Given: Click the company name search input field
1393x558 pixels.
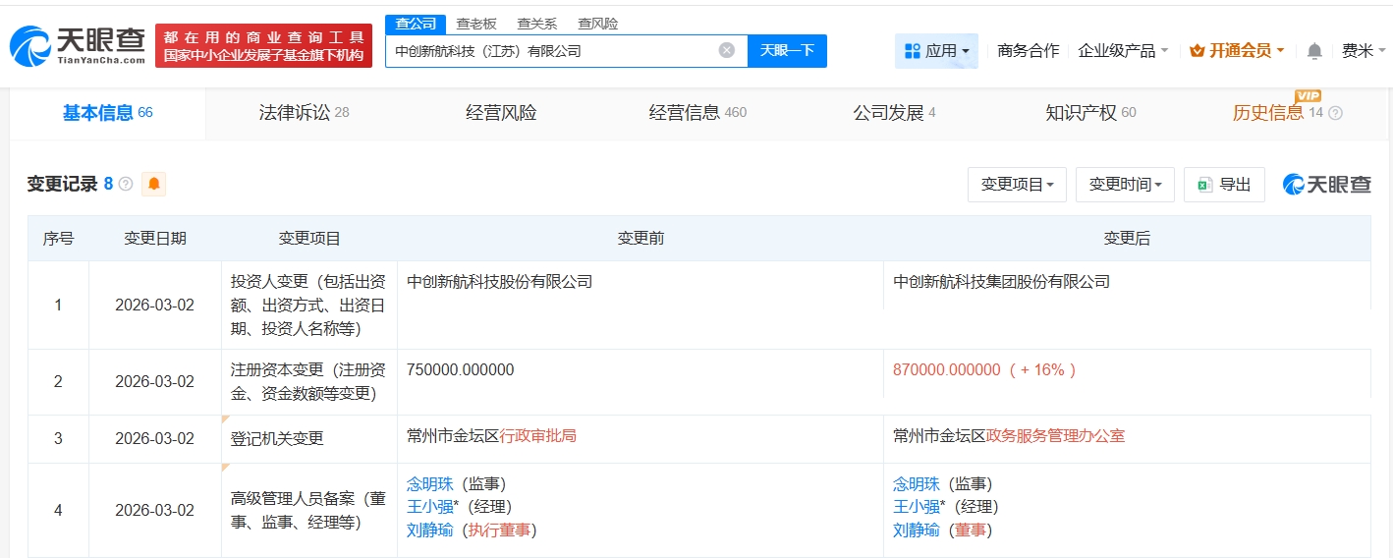Looking at the screenshot, I should [550, 50].
